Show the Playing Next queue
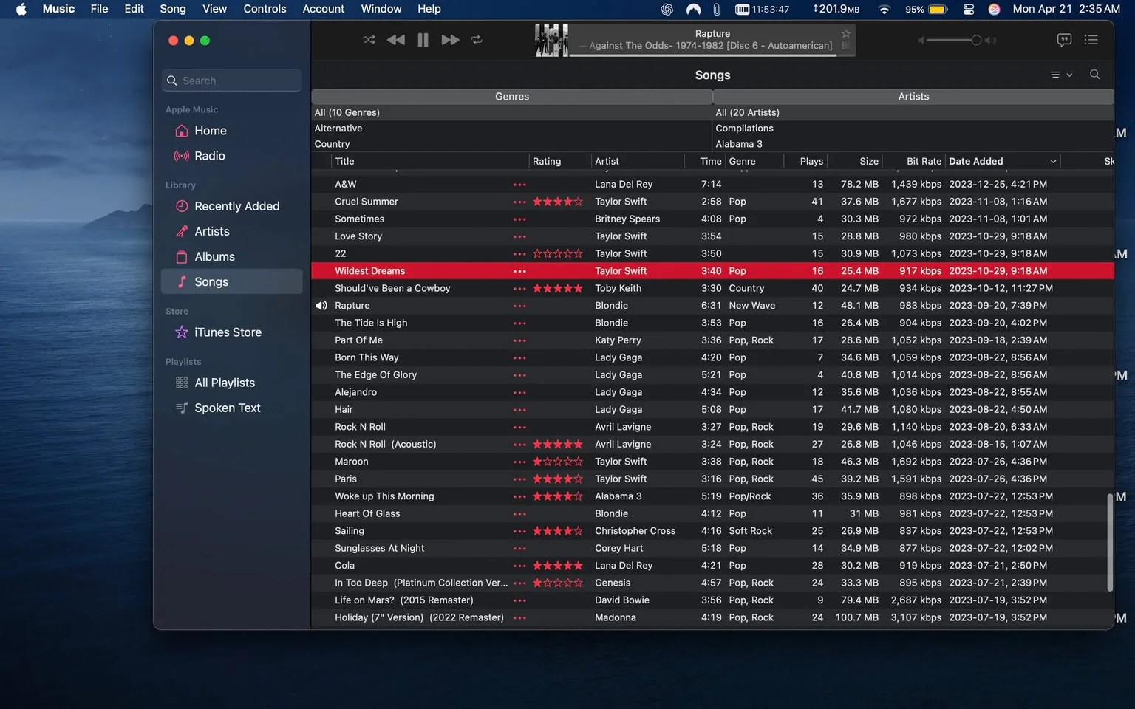The width and height of the screenshot is (1135, 709). pos(1091,40)
